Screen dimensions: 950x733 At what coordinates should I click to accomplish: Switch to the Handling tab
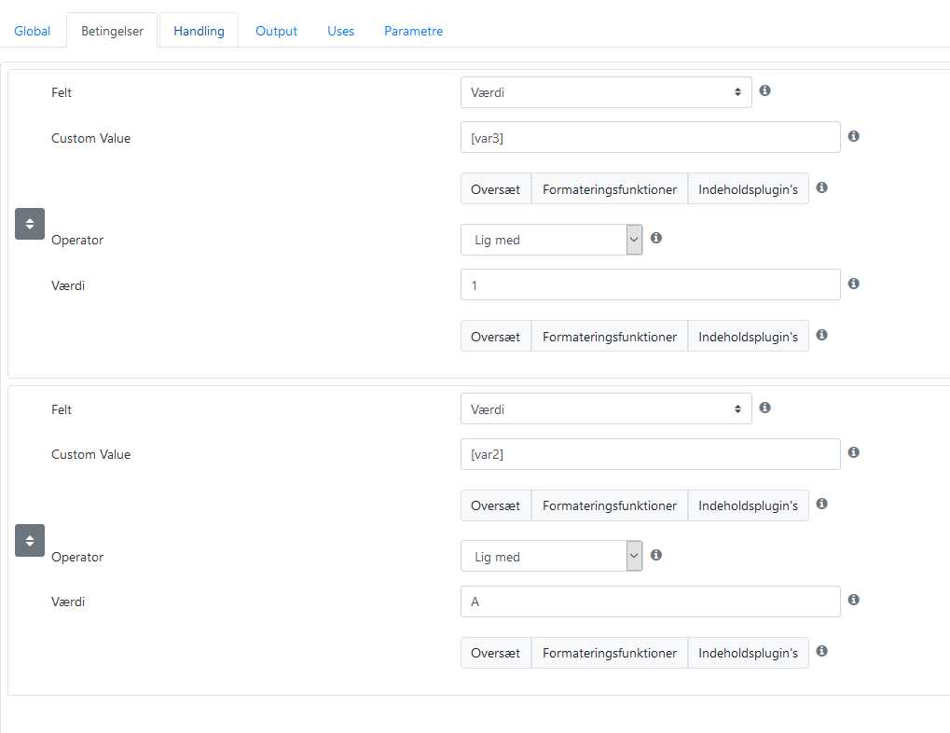point(199,31)
